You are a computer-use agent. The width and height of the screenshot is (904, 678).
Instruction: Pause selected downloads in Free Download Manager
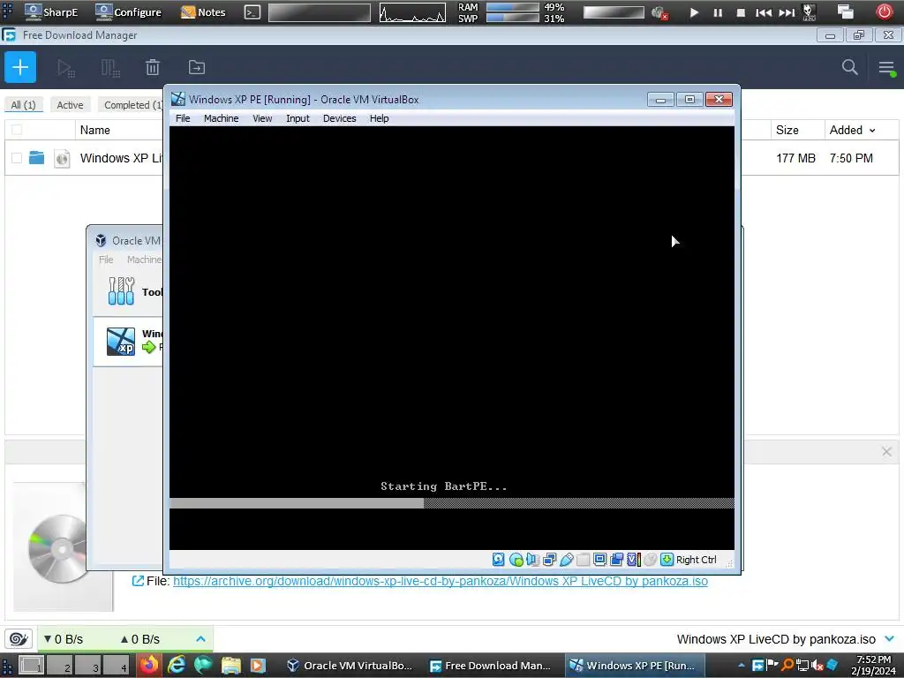pos(110,68)
